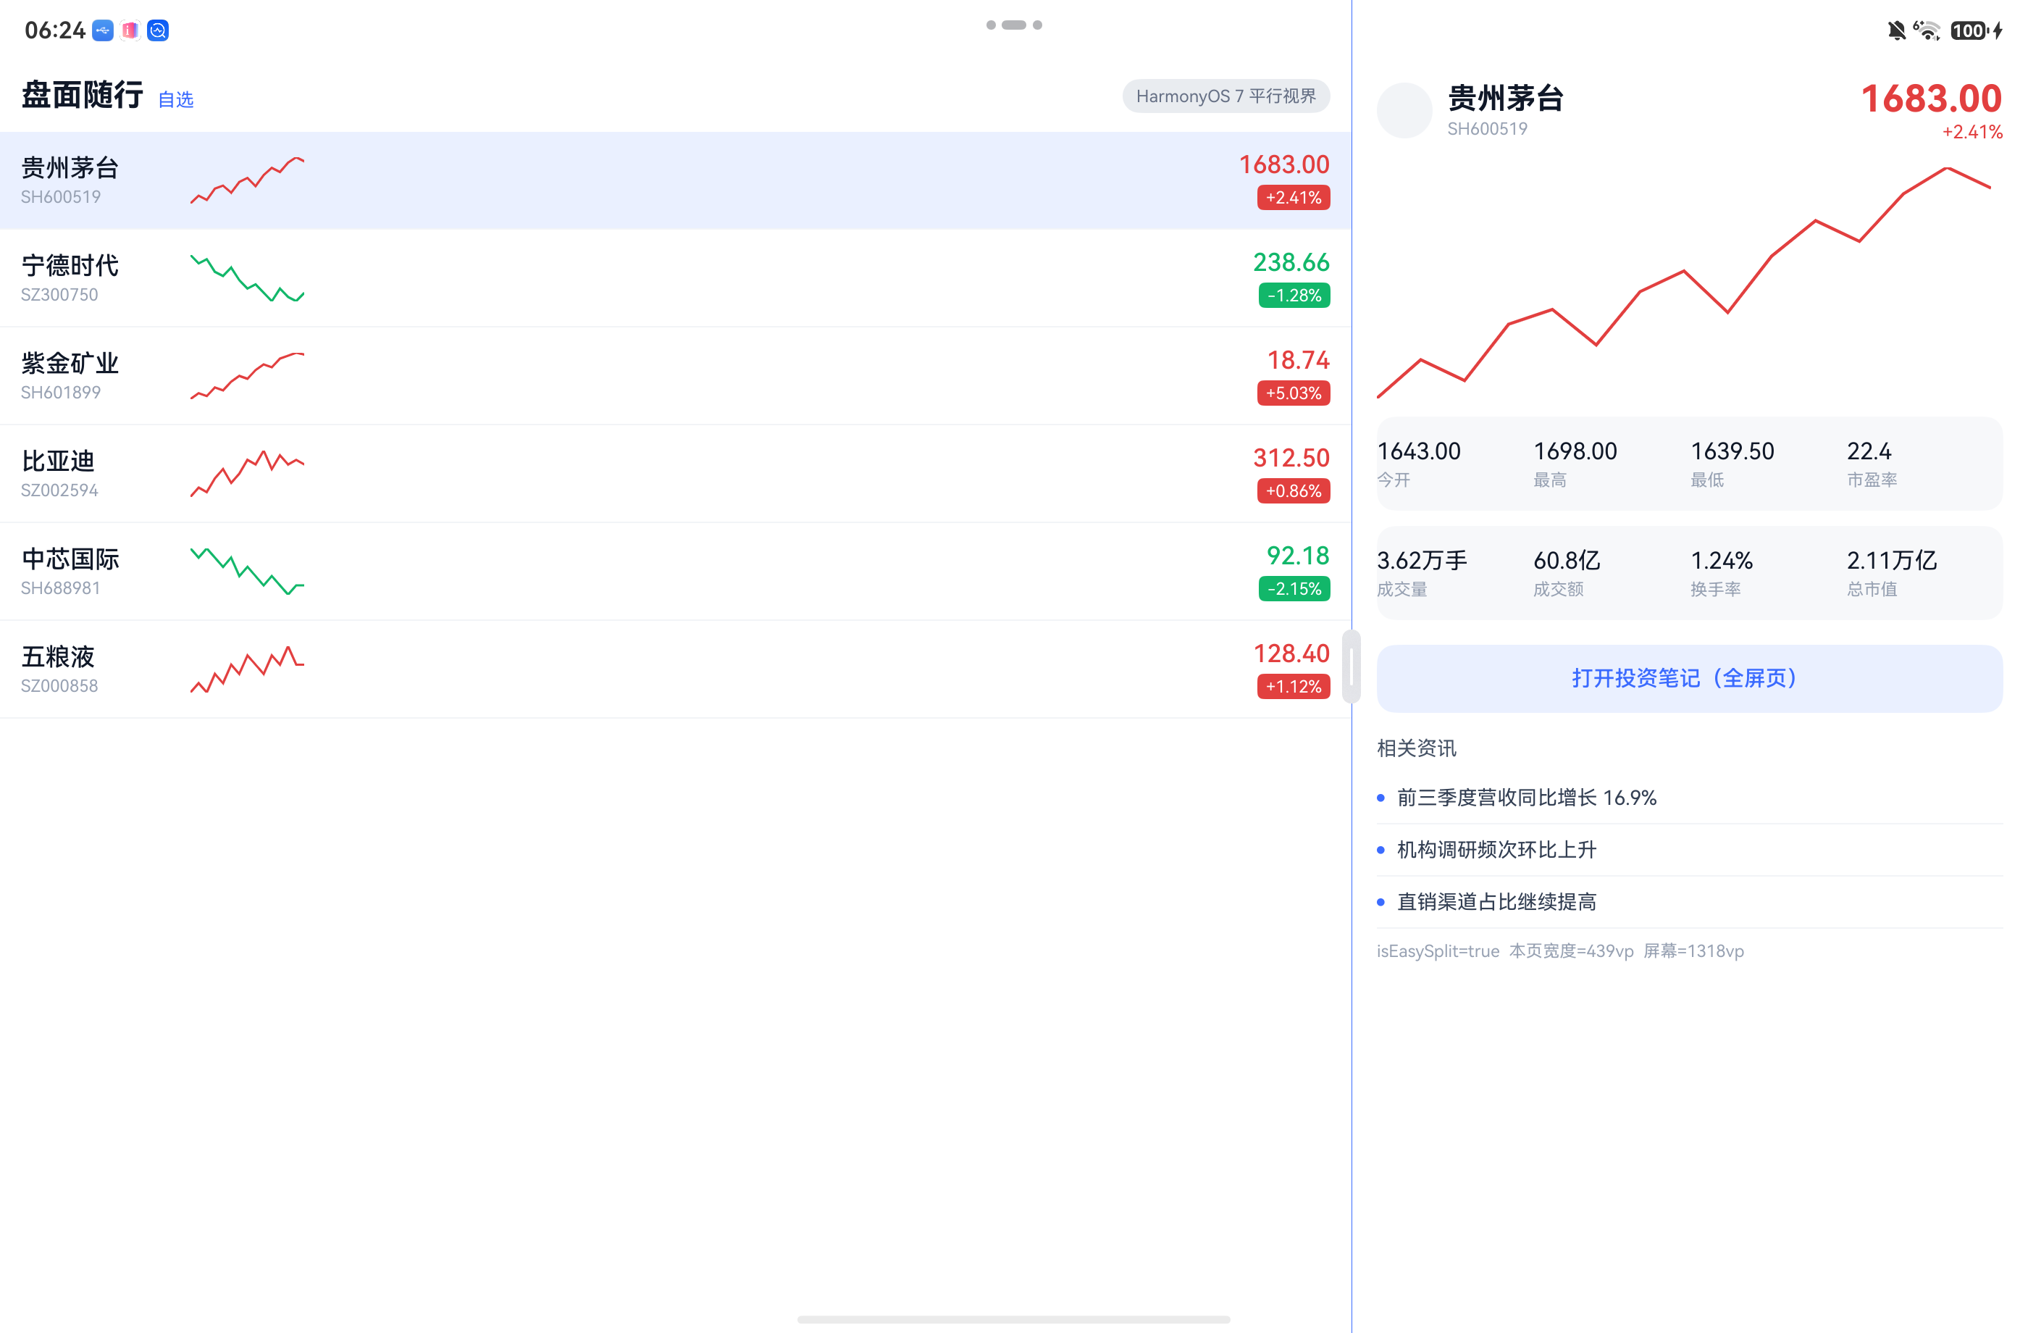Click the -2.15% change badge
Screen dimensions: 2028x1333
click(x=1294, y=590)
